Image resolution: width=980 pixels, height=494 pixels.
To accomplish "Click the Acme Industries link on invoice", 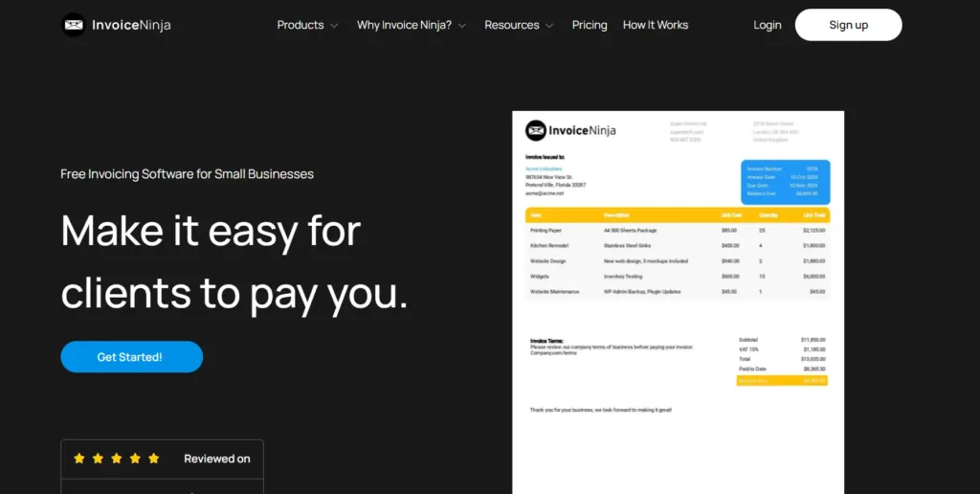I will pos(544,168).
